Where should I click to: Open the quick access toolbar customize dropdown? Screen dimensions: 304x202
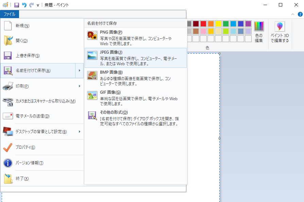pyautogui.click(x=38, y=5)
